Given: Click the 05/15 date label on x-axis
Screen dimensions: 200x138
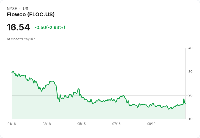Looking at the screenshot, I should point(82,124).
